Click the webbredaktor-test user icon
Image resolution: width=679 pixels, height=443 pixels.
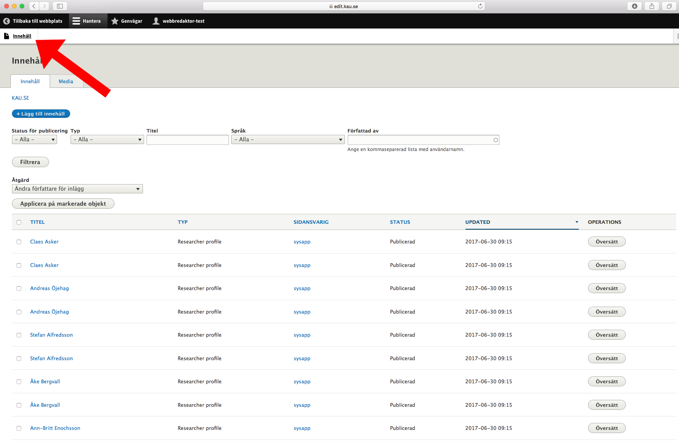pyautogui.click(x=156, y=21)
